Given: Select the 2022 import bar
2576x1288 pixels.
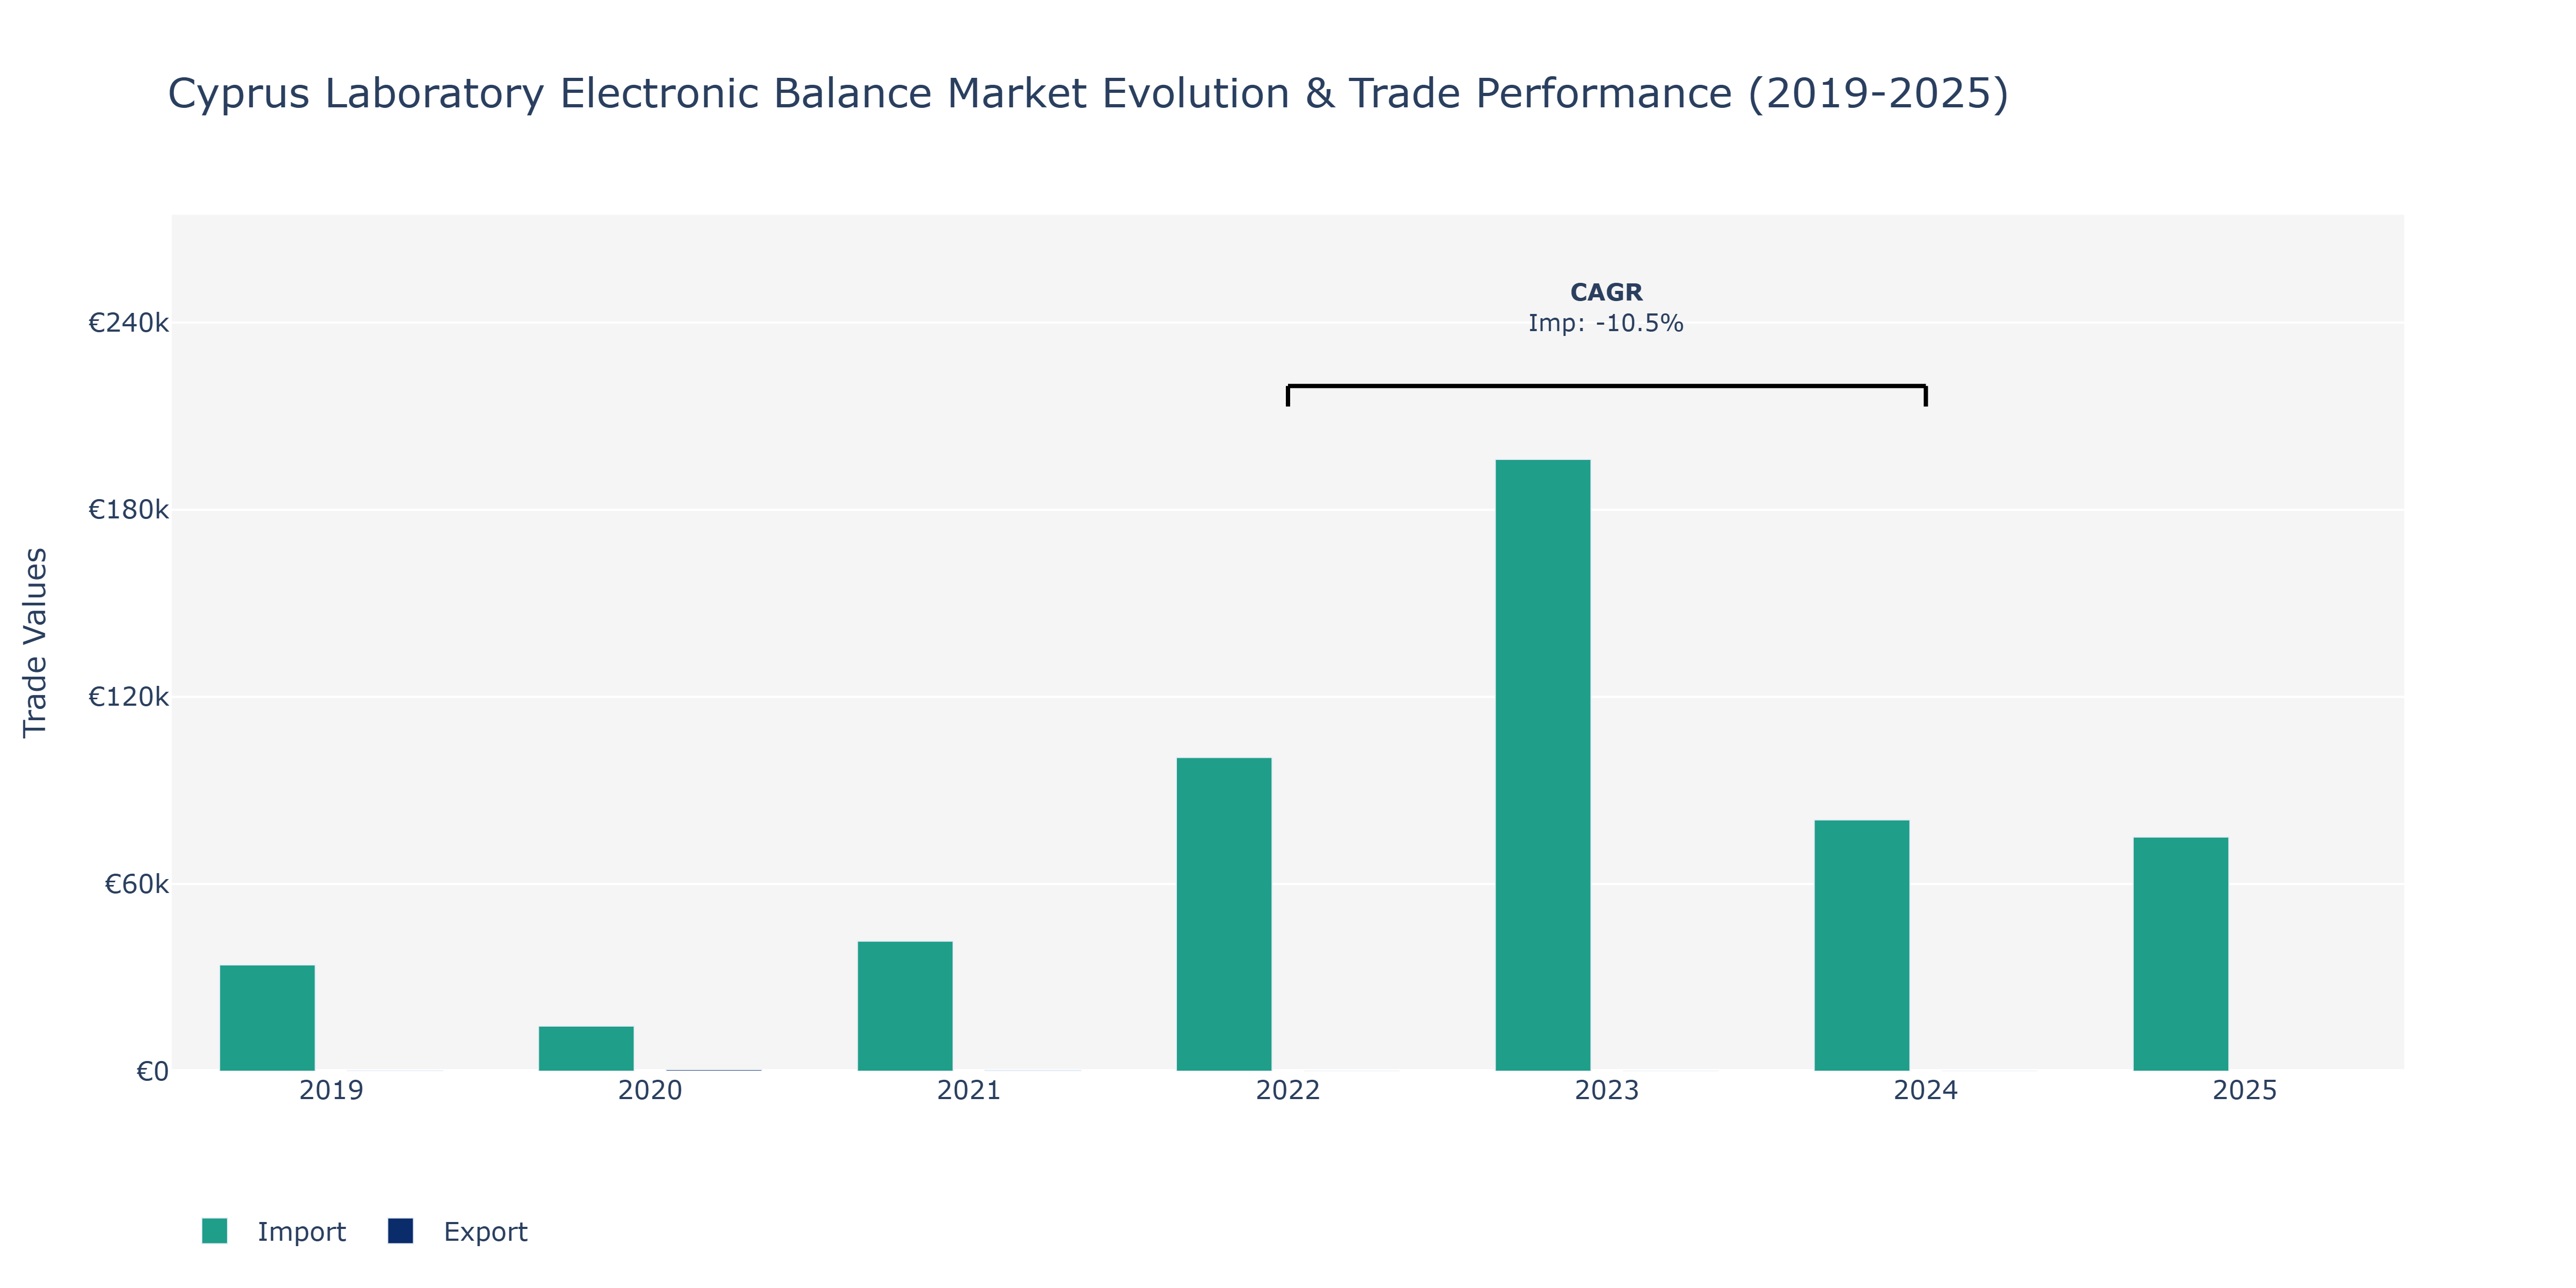Looking at the screenshot, I should (x=1224, y=914).
